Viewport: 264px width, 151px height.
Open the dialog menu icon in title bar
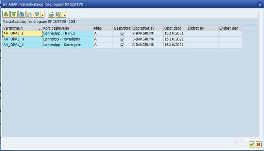tap(5, 4)
